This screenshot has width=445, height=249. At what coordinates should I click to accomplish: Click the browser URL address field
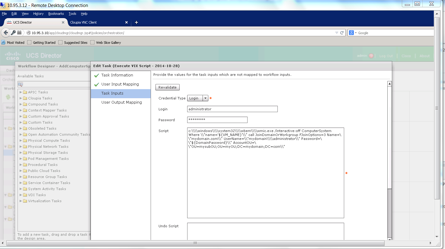[x=181, y=33]
